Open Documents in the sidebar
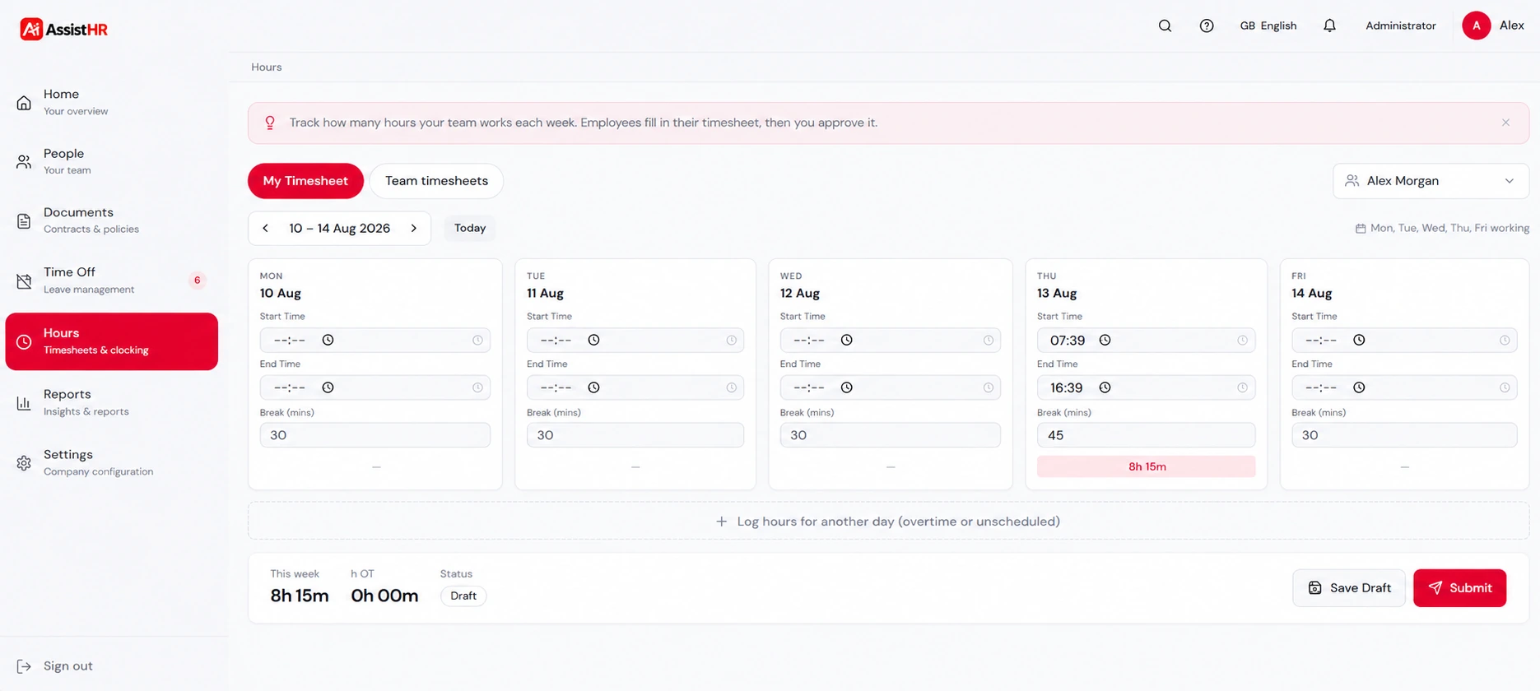The image size is (1540, 691). [111, 220]
